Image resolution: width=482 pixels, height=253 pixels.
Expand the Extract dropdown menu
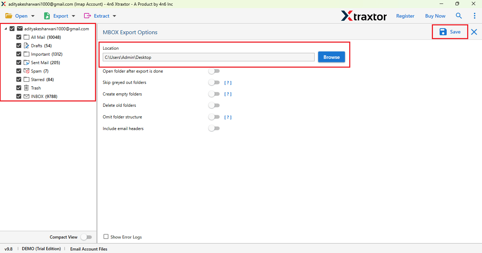point(113,16)
